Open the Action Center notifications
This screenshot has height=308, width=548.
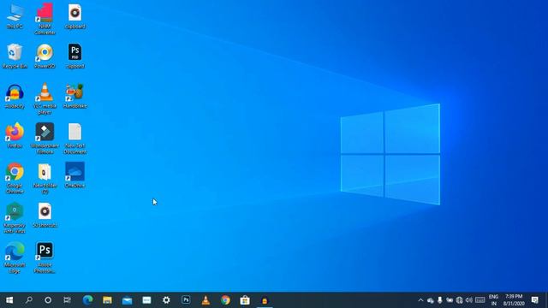point(534,300)
